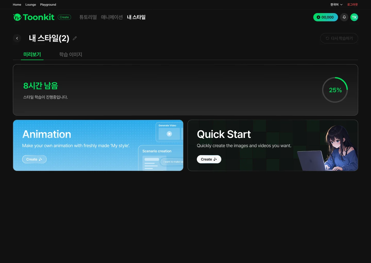Click the 25% circular progress indicator
The height and width of the screenshot is (263, 371).
335,90
